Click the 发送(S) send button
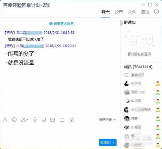 coord(105,143)
